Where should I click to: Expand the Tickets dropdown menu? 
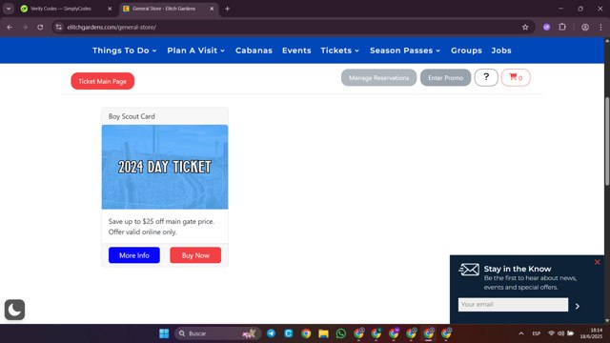[x=340, y=50]
